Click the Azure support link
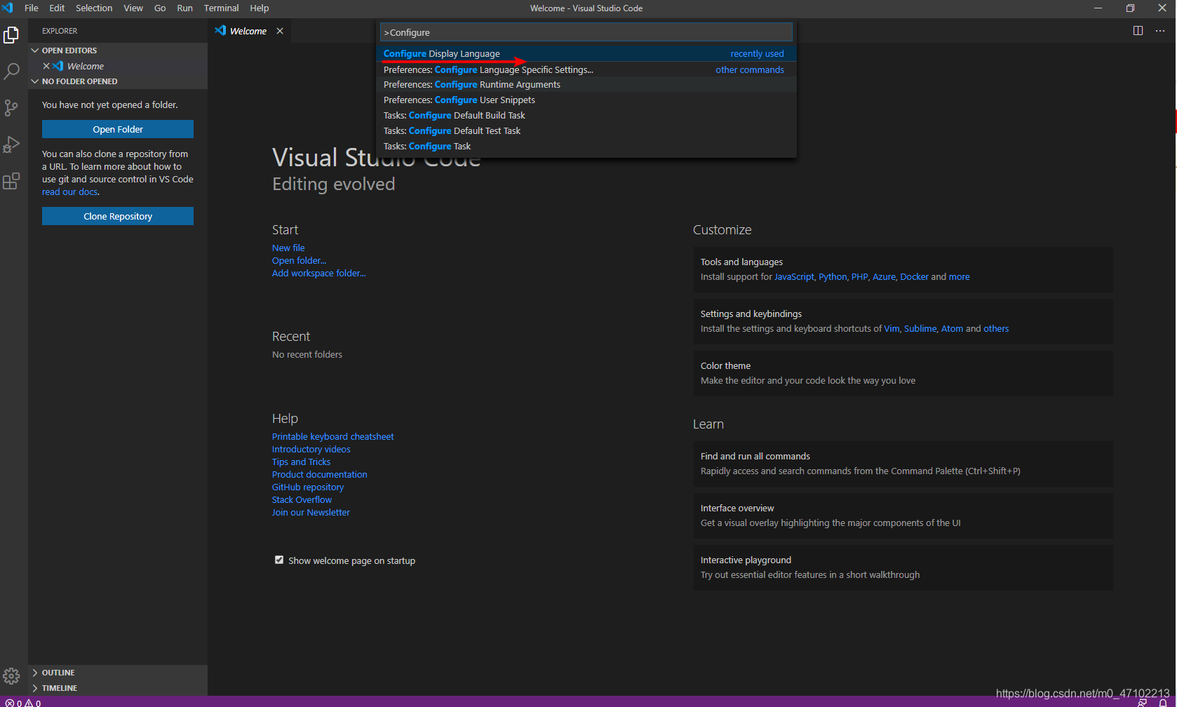 [884, 276]
